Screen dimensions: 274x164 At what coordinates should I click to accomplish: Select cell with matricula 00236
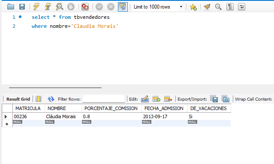(29, 116)
